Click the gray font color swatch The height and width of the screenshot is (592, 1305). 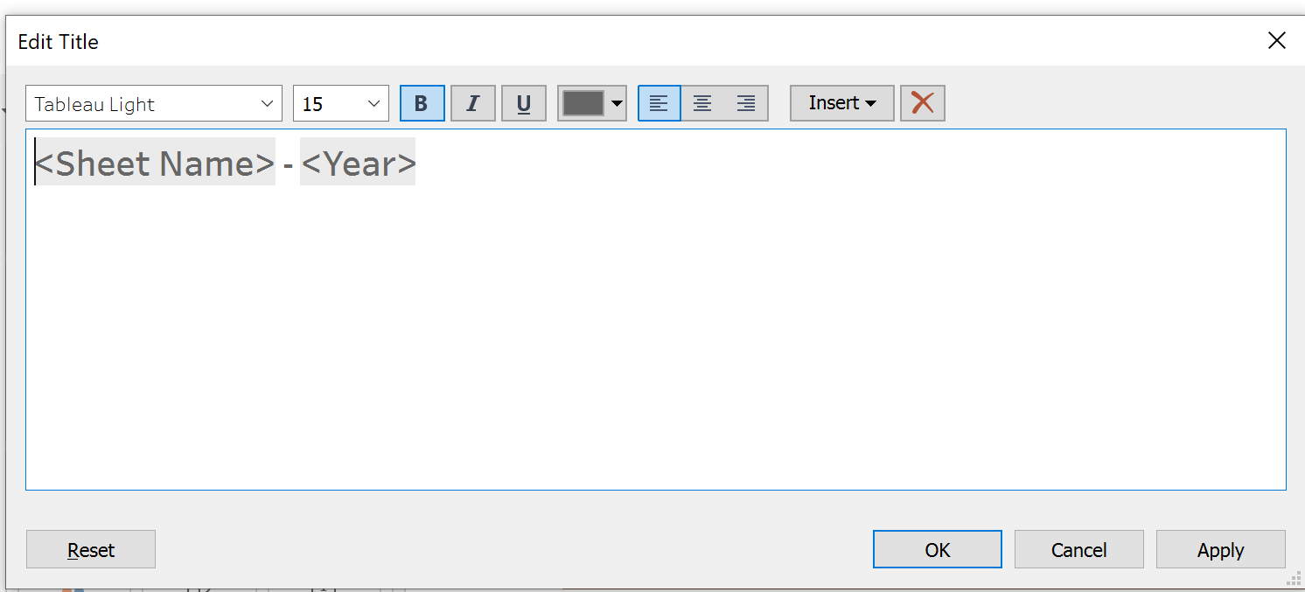583,103
